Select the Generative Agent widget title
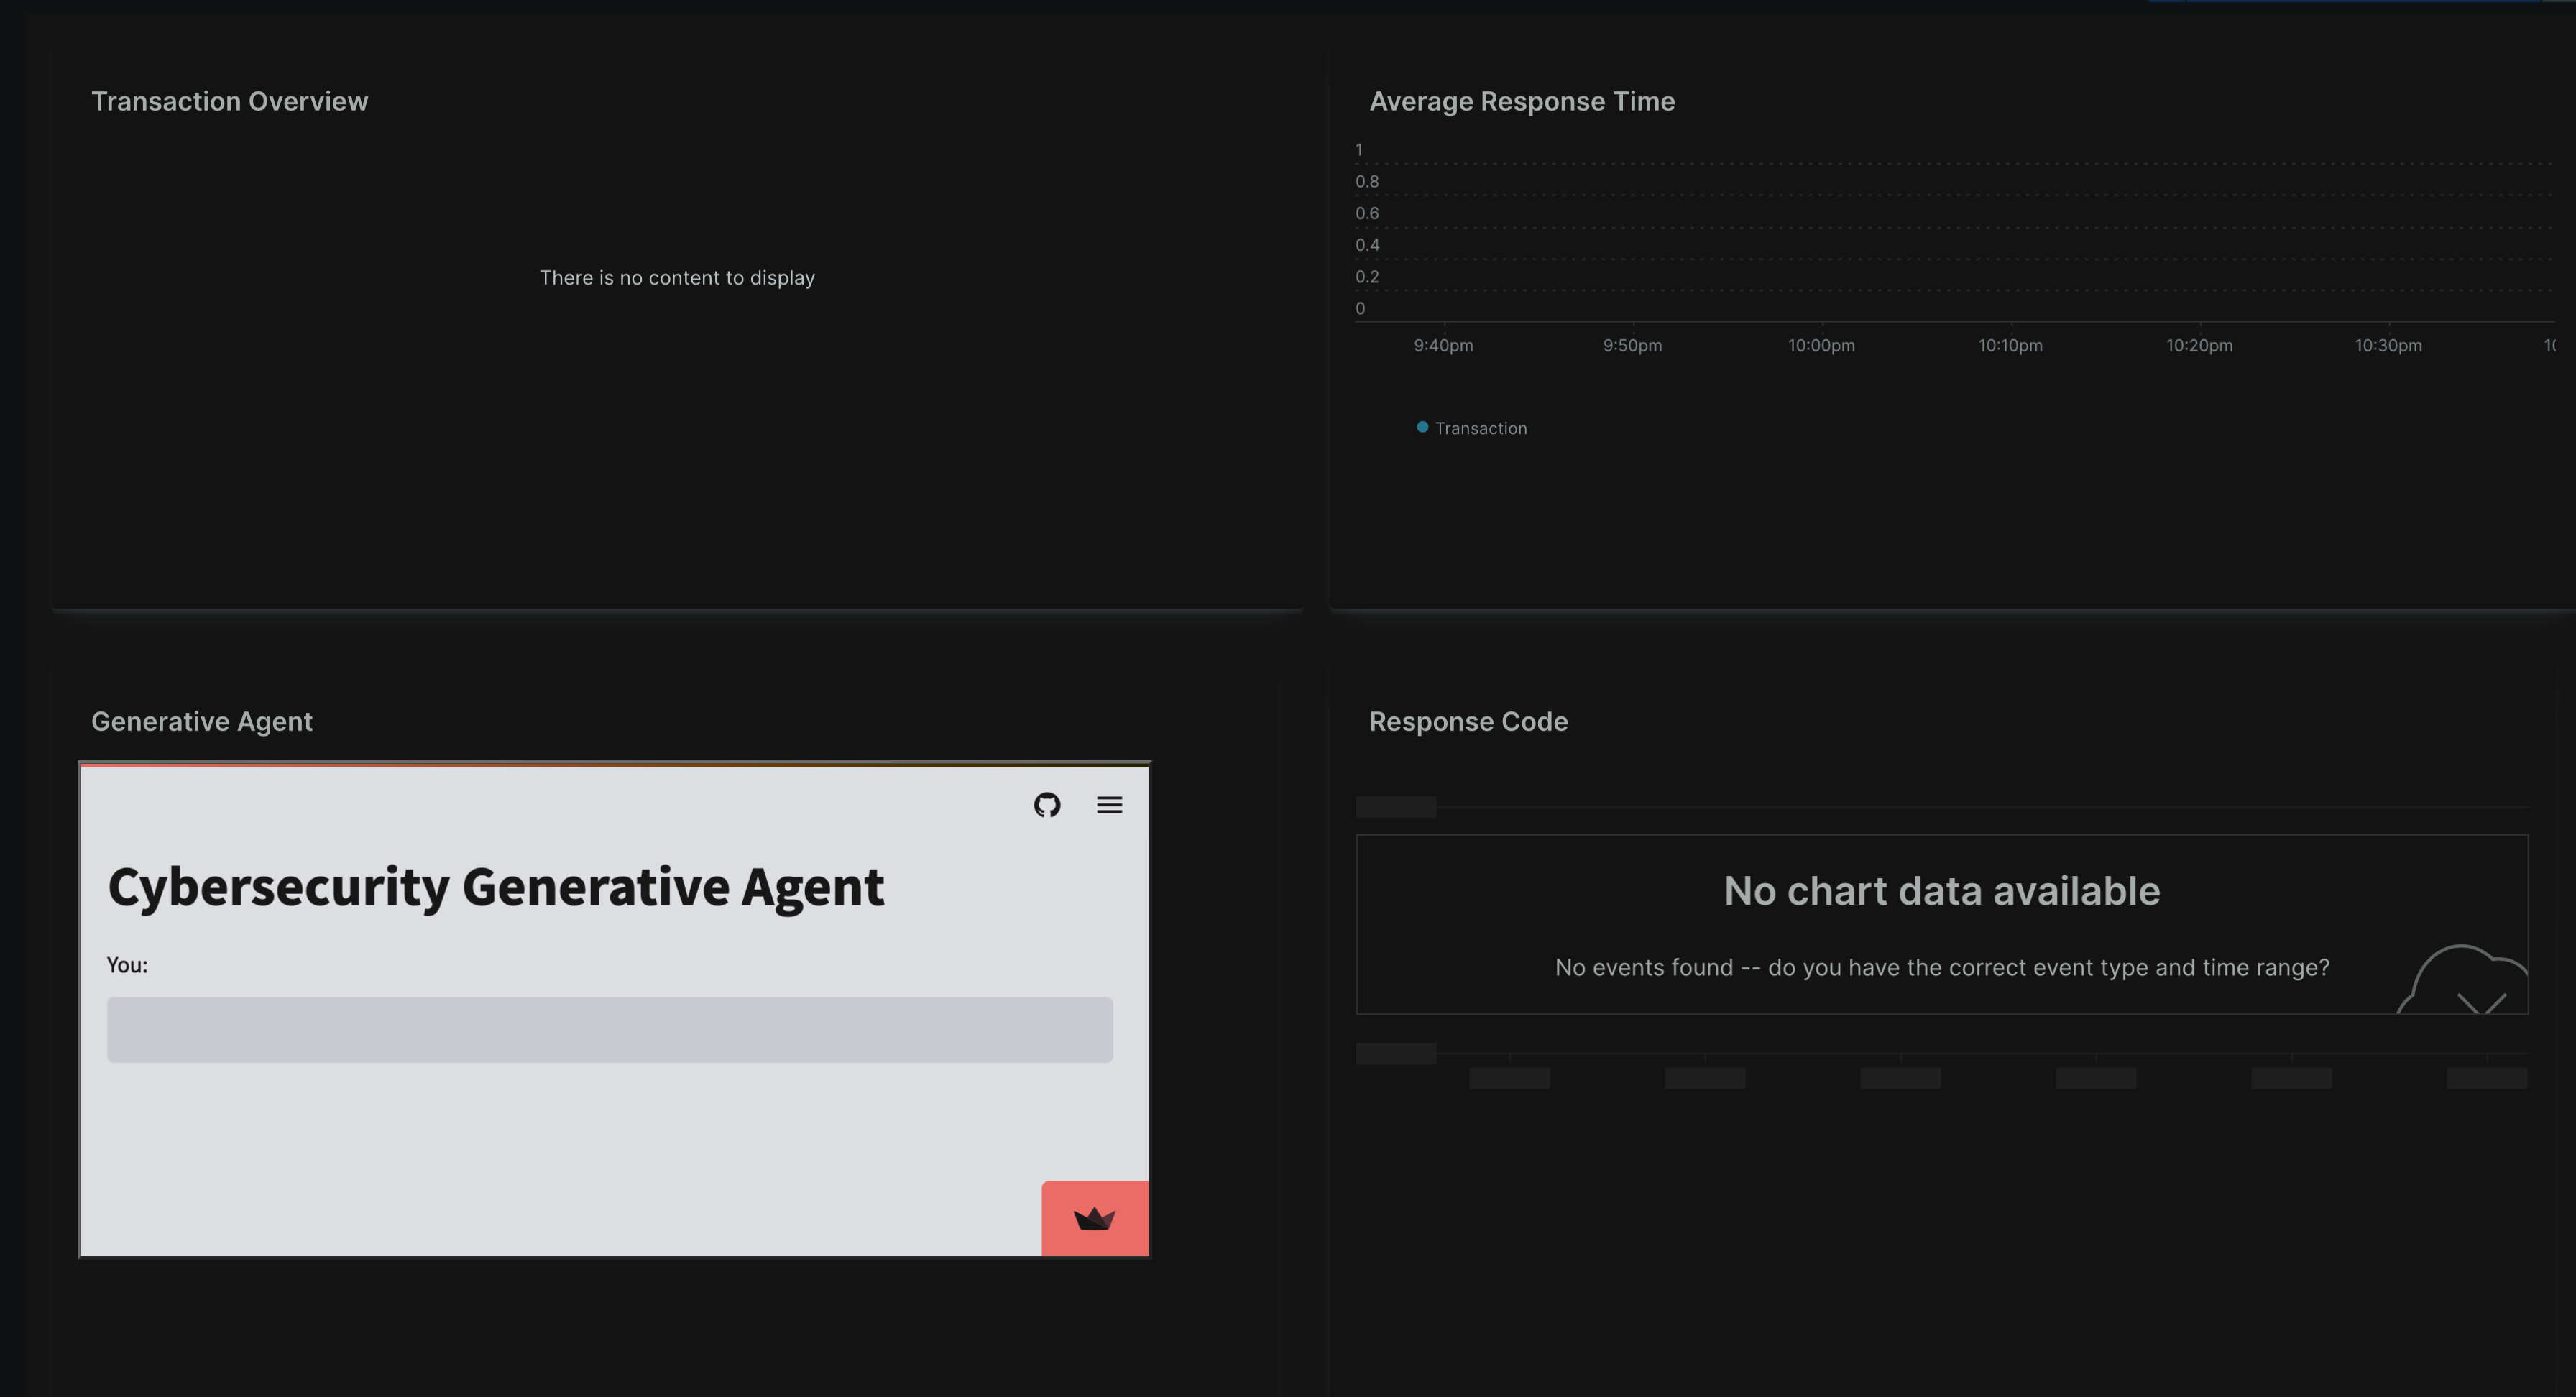Screen dimensions: 2576x1397 tap(201, 721)
